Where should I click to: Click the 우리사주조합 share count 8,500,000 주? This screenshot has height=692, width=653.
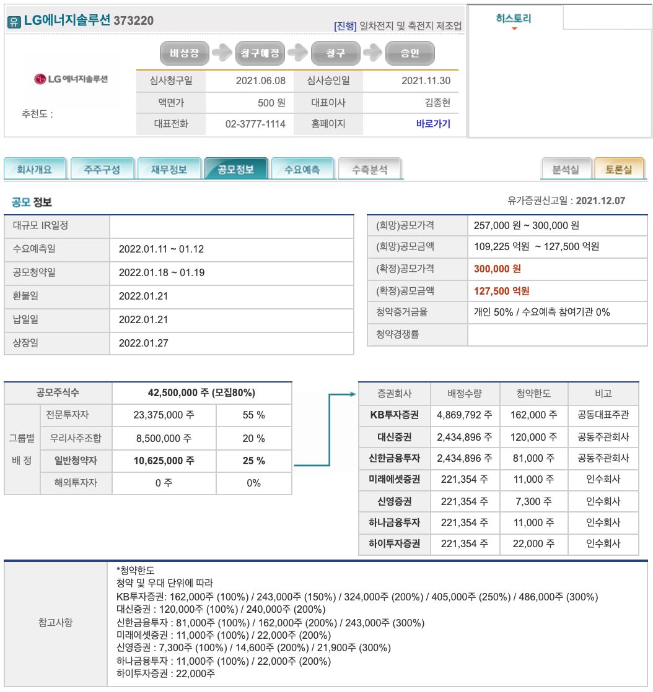pyautogui.click(x=164, y=439)
